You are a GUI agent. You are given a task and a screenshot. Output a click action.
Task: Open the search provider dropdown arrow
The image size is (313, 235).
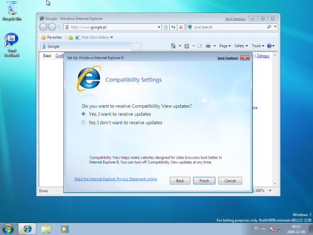275,27
